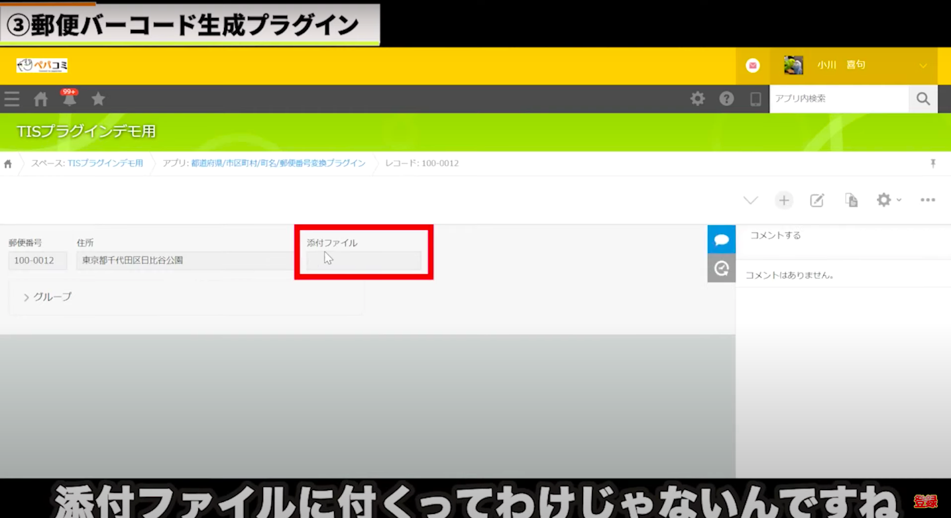This screenshot has height=518, width=951.
Task: Open the help question mark icon
Action: (x=727, y=99)
